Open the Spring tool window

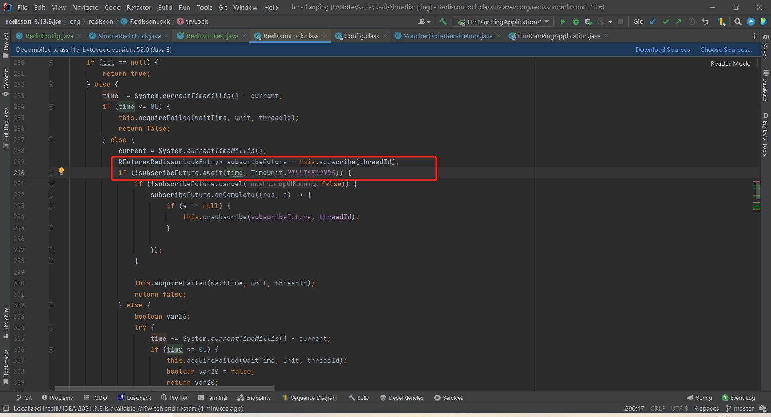pyautogui.click(x=700, y=398)
